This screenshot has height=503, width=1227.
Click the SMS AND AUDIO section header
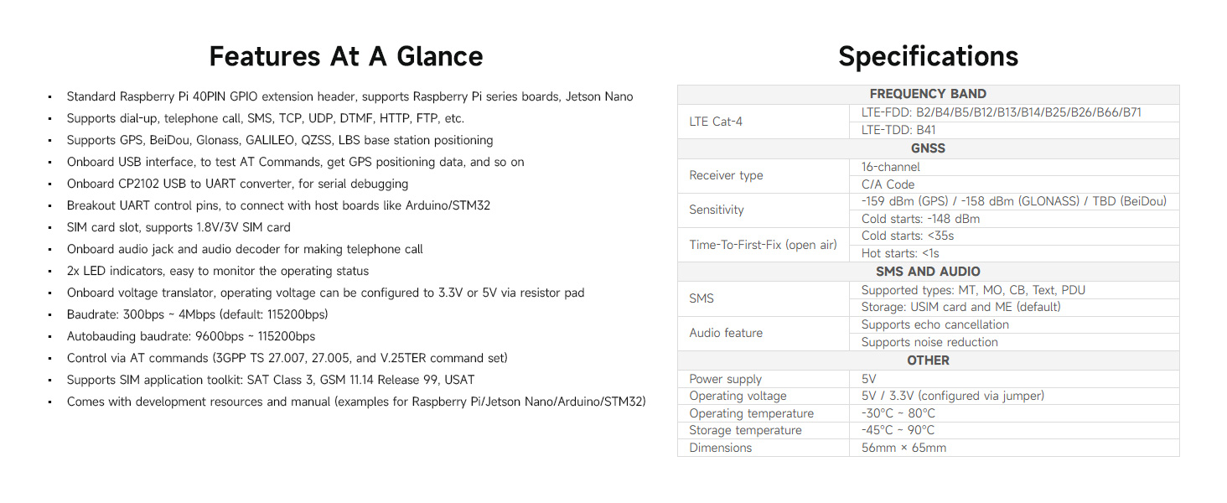928,272
